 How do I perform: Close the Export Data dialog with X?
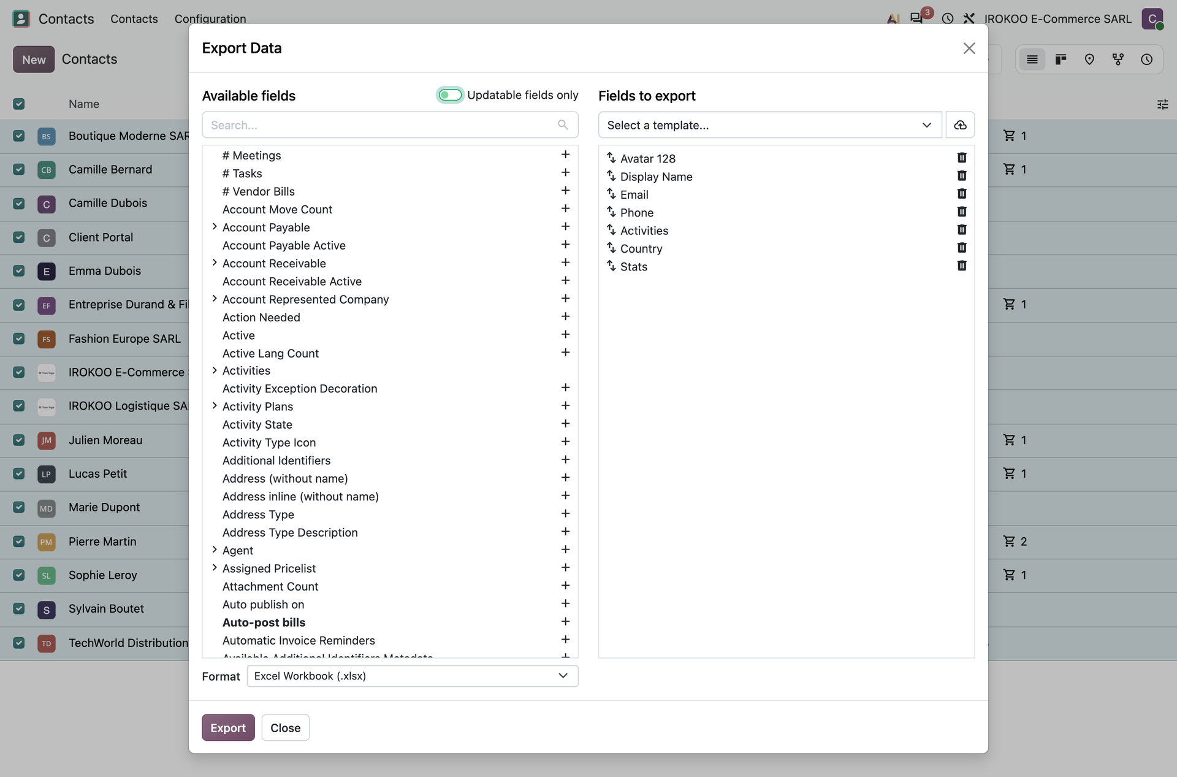tap(969, 48)
